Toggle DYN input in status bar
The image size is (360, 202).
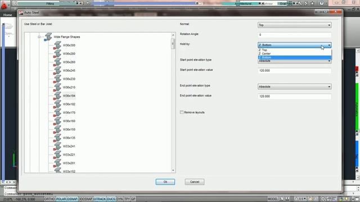coord(120,199)
